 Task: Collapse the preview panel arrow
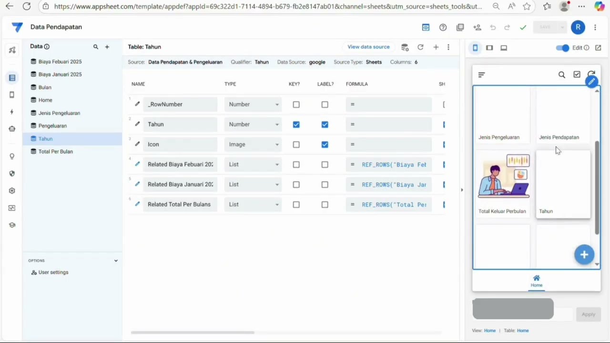coord(461,190)
